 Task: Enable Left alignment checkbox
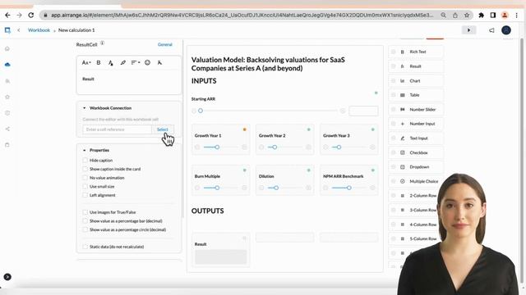pyautogui.click(x=85, y=195)
